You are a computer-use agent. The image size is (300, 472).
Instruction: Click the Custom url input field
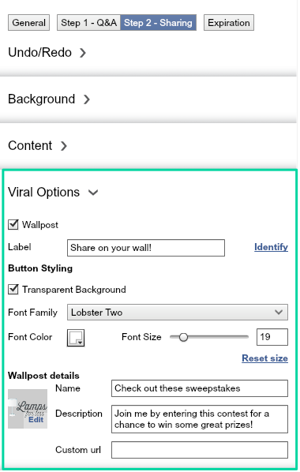coord(200,450)
